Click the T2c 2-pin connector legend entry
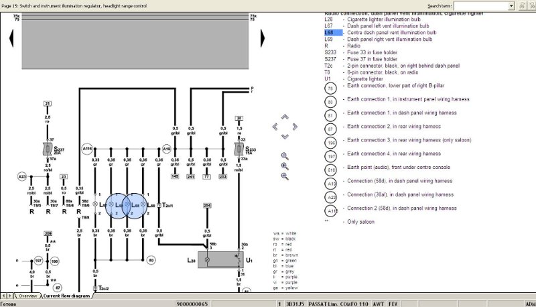The image size is (536, 307). point(392,65)
